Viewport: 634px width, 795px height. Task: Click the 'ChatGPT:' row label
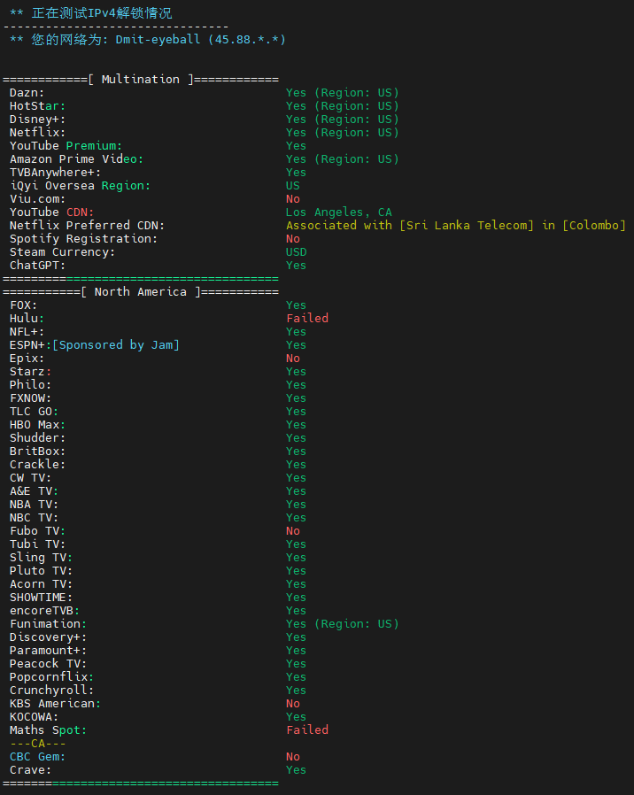[37, 266]
